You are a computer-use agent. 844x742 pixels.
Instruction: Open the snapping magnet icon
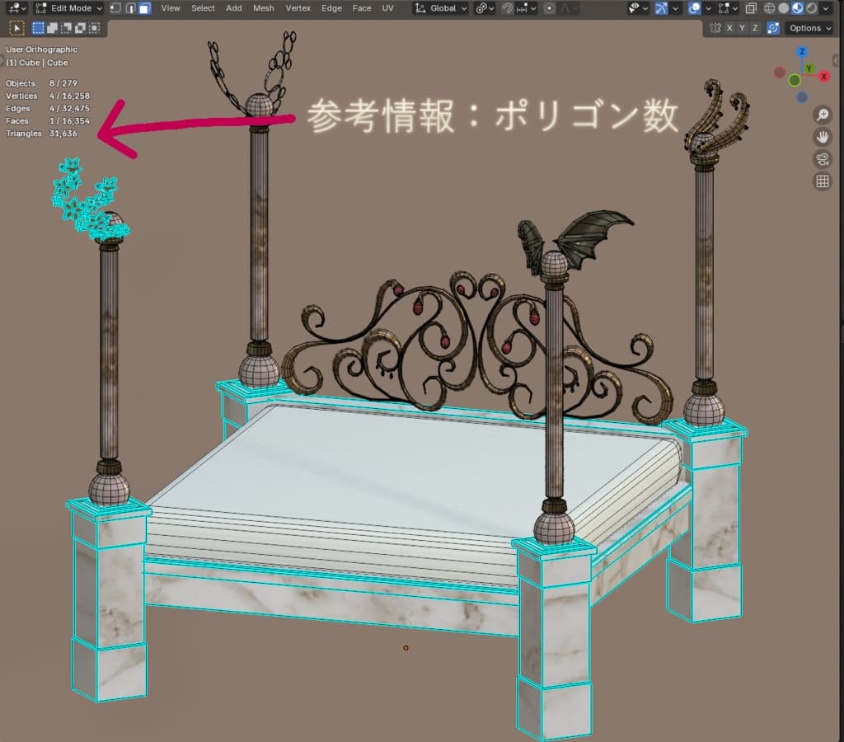506,7
